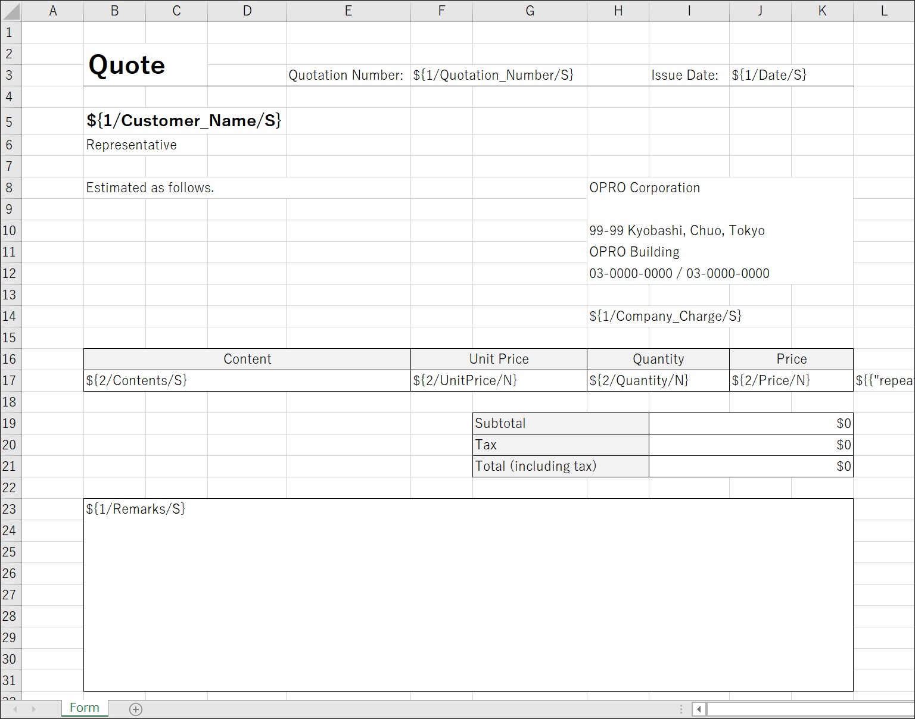Screen dimensions: 915x719
Task: Click the ${1/Date/S} cell
Action: (769, 76)
